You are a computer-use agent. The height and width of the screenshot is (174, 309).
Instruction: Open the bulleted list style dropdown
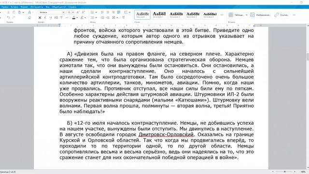pyautogui.click(x=96, y=12)
